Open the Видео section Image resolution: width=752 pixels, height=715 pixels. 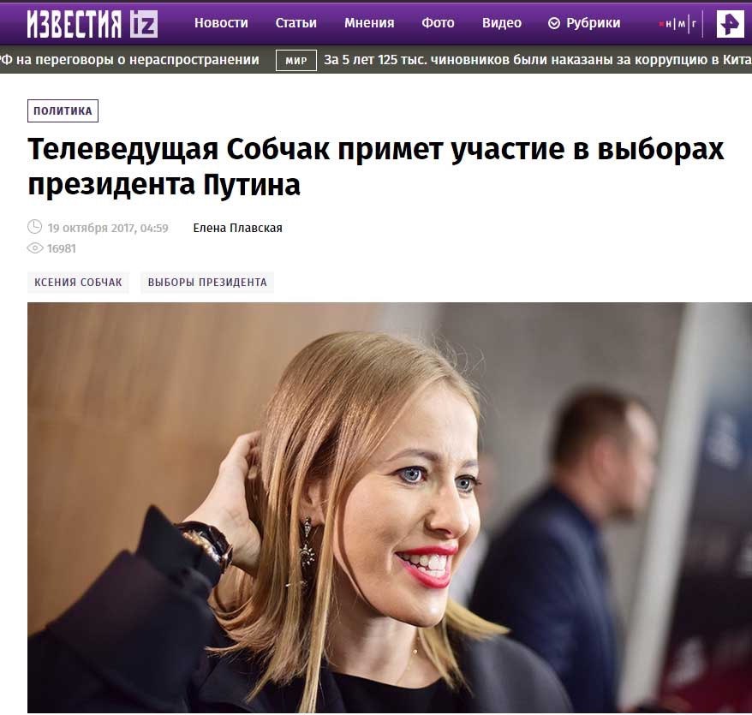click(x=502, y=23)
